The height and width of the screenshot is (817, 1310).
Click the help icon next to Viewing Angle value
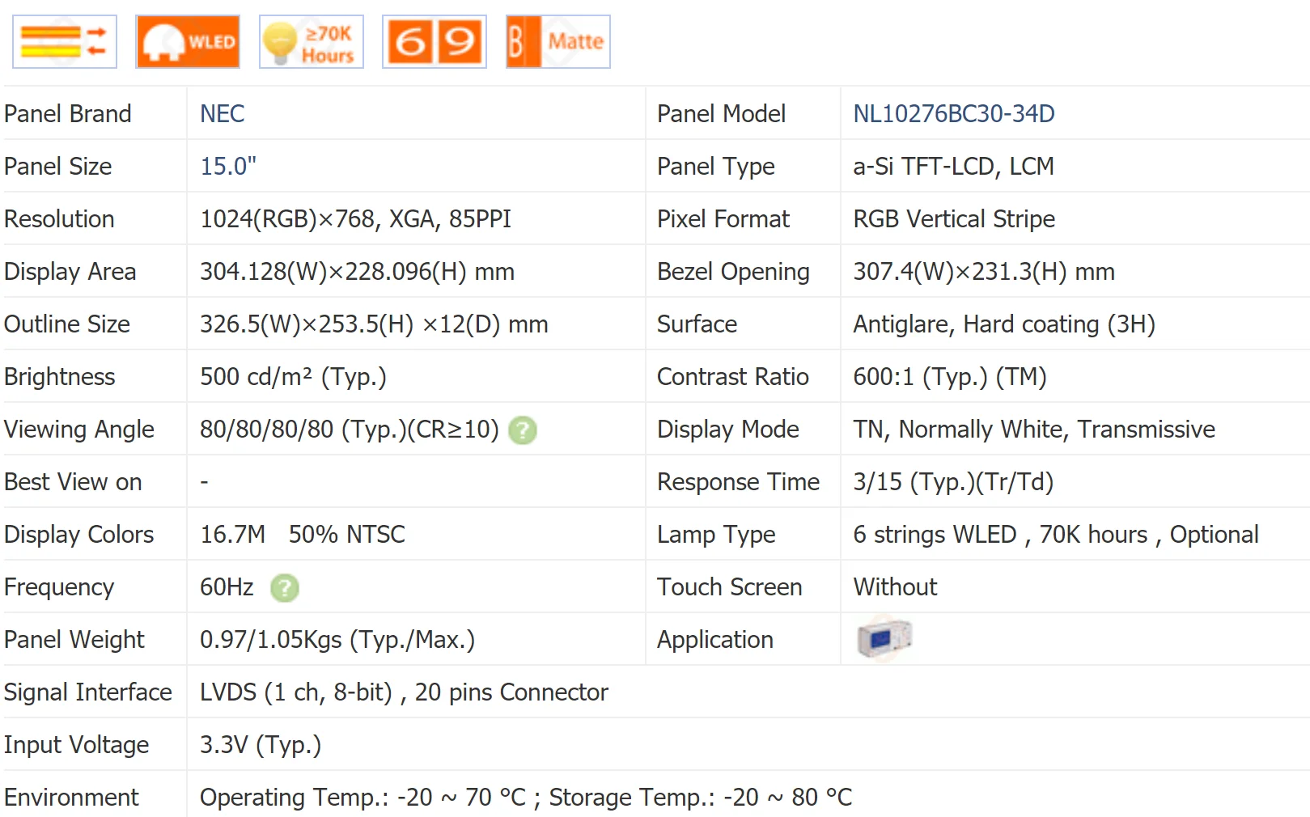523,430
